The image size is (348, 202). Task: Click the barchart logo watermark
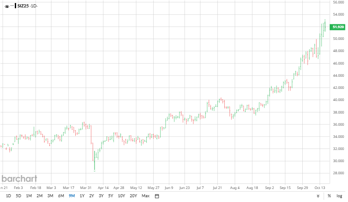[x=19, y=179]
